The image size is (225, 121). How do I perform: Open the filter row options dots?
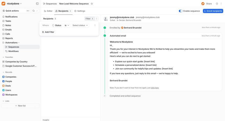coord(95,25)
